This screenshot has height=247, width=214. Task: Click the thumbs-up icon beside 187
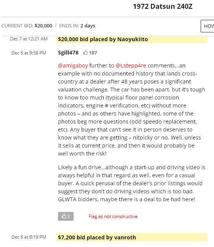pyautogui.click(x=85, y=53)
